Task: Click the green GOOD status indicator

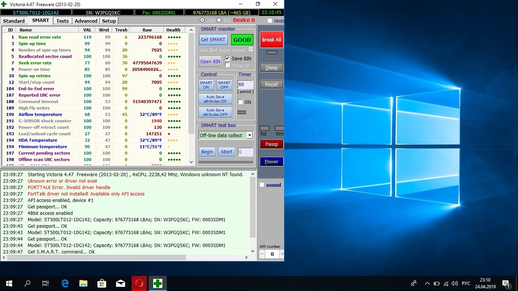Action: (x=242, y=40)
